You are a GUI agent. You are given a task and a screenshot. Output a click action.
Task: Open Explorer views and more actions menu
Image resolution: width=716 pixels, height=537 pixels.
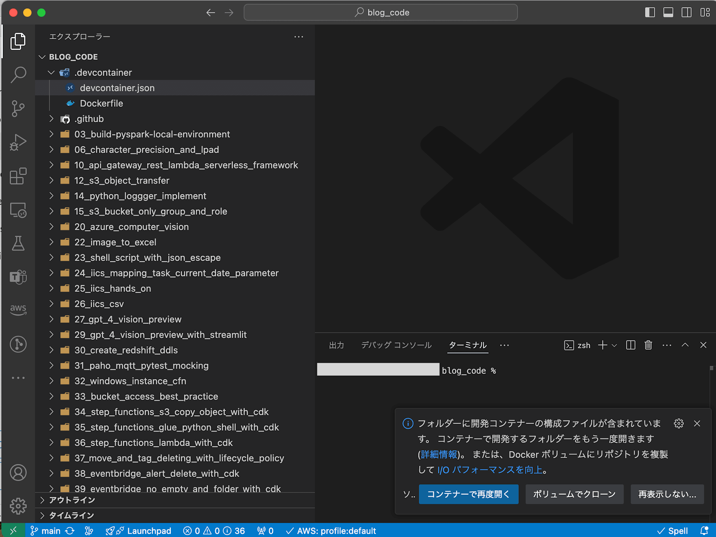point(299,37)
